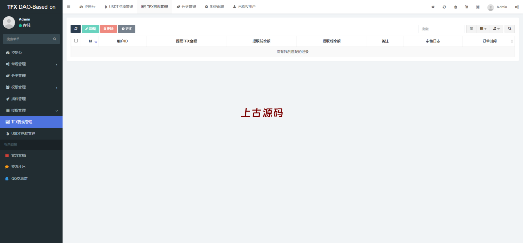
Task: Expand the 权限管理 sidebar menu
Action: [x=31, y=87]
